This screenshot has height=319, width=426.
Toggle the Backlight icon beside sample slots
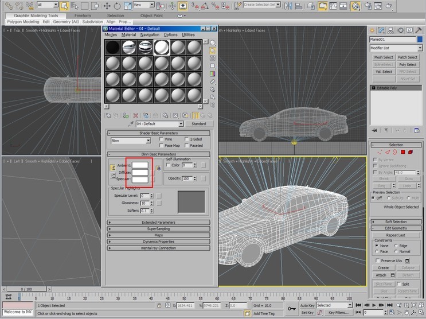pos(213,50)
